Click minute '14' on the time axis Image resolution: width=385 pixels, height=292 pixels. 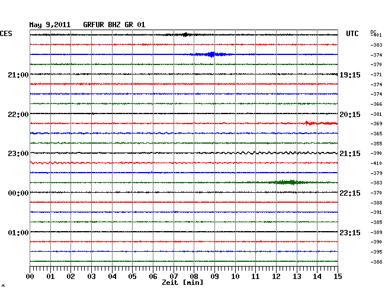[x=317, y=277]
